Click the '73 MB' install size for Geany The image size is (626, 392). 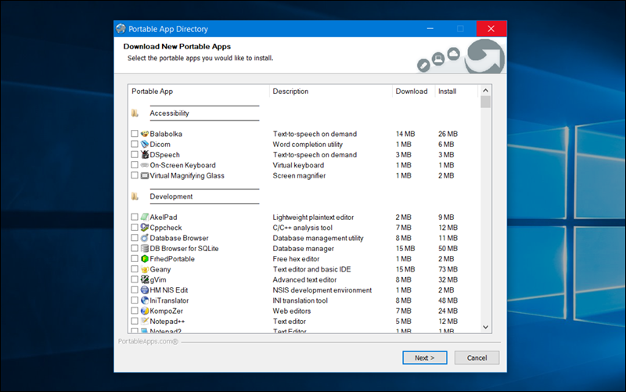tap(448, 269)
